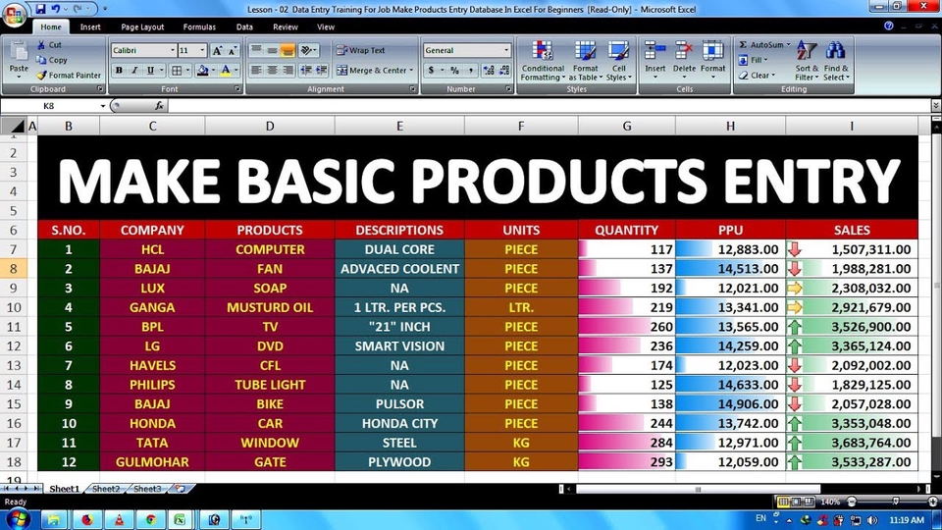Decrease font size with Shrink Font icon
This screenshot has height=530, width=942.
(x=232, y=51)
